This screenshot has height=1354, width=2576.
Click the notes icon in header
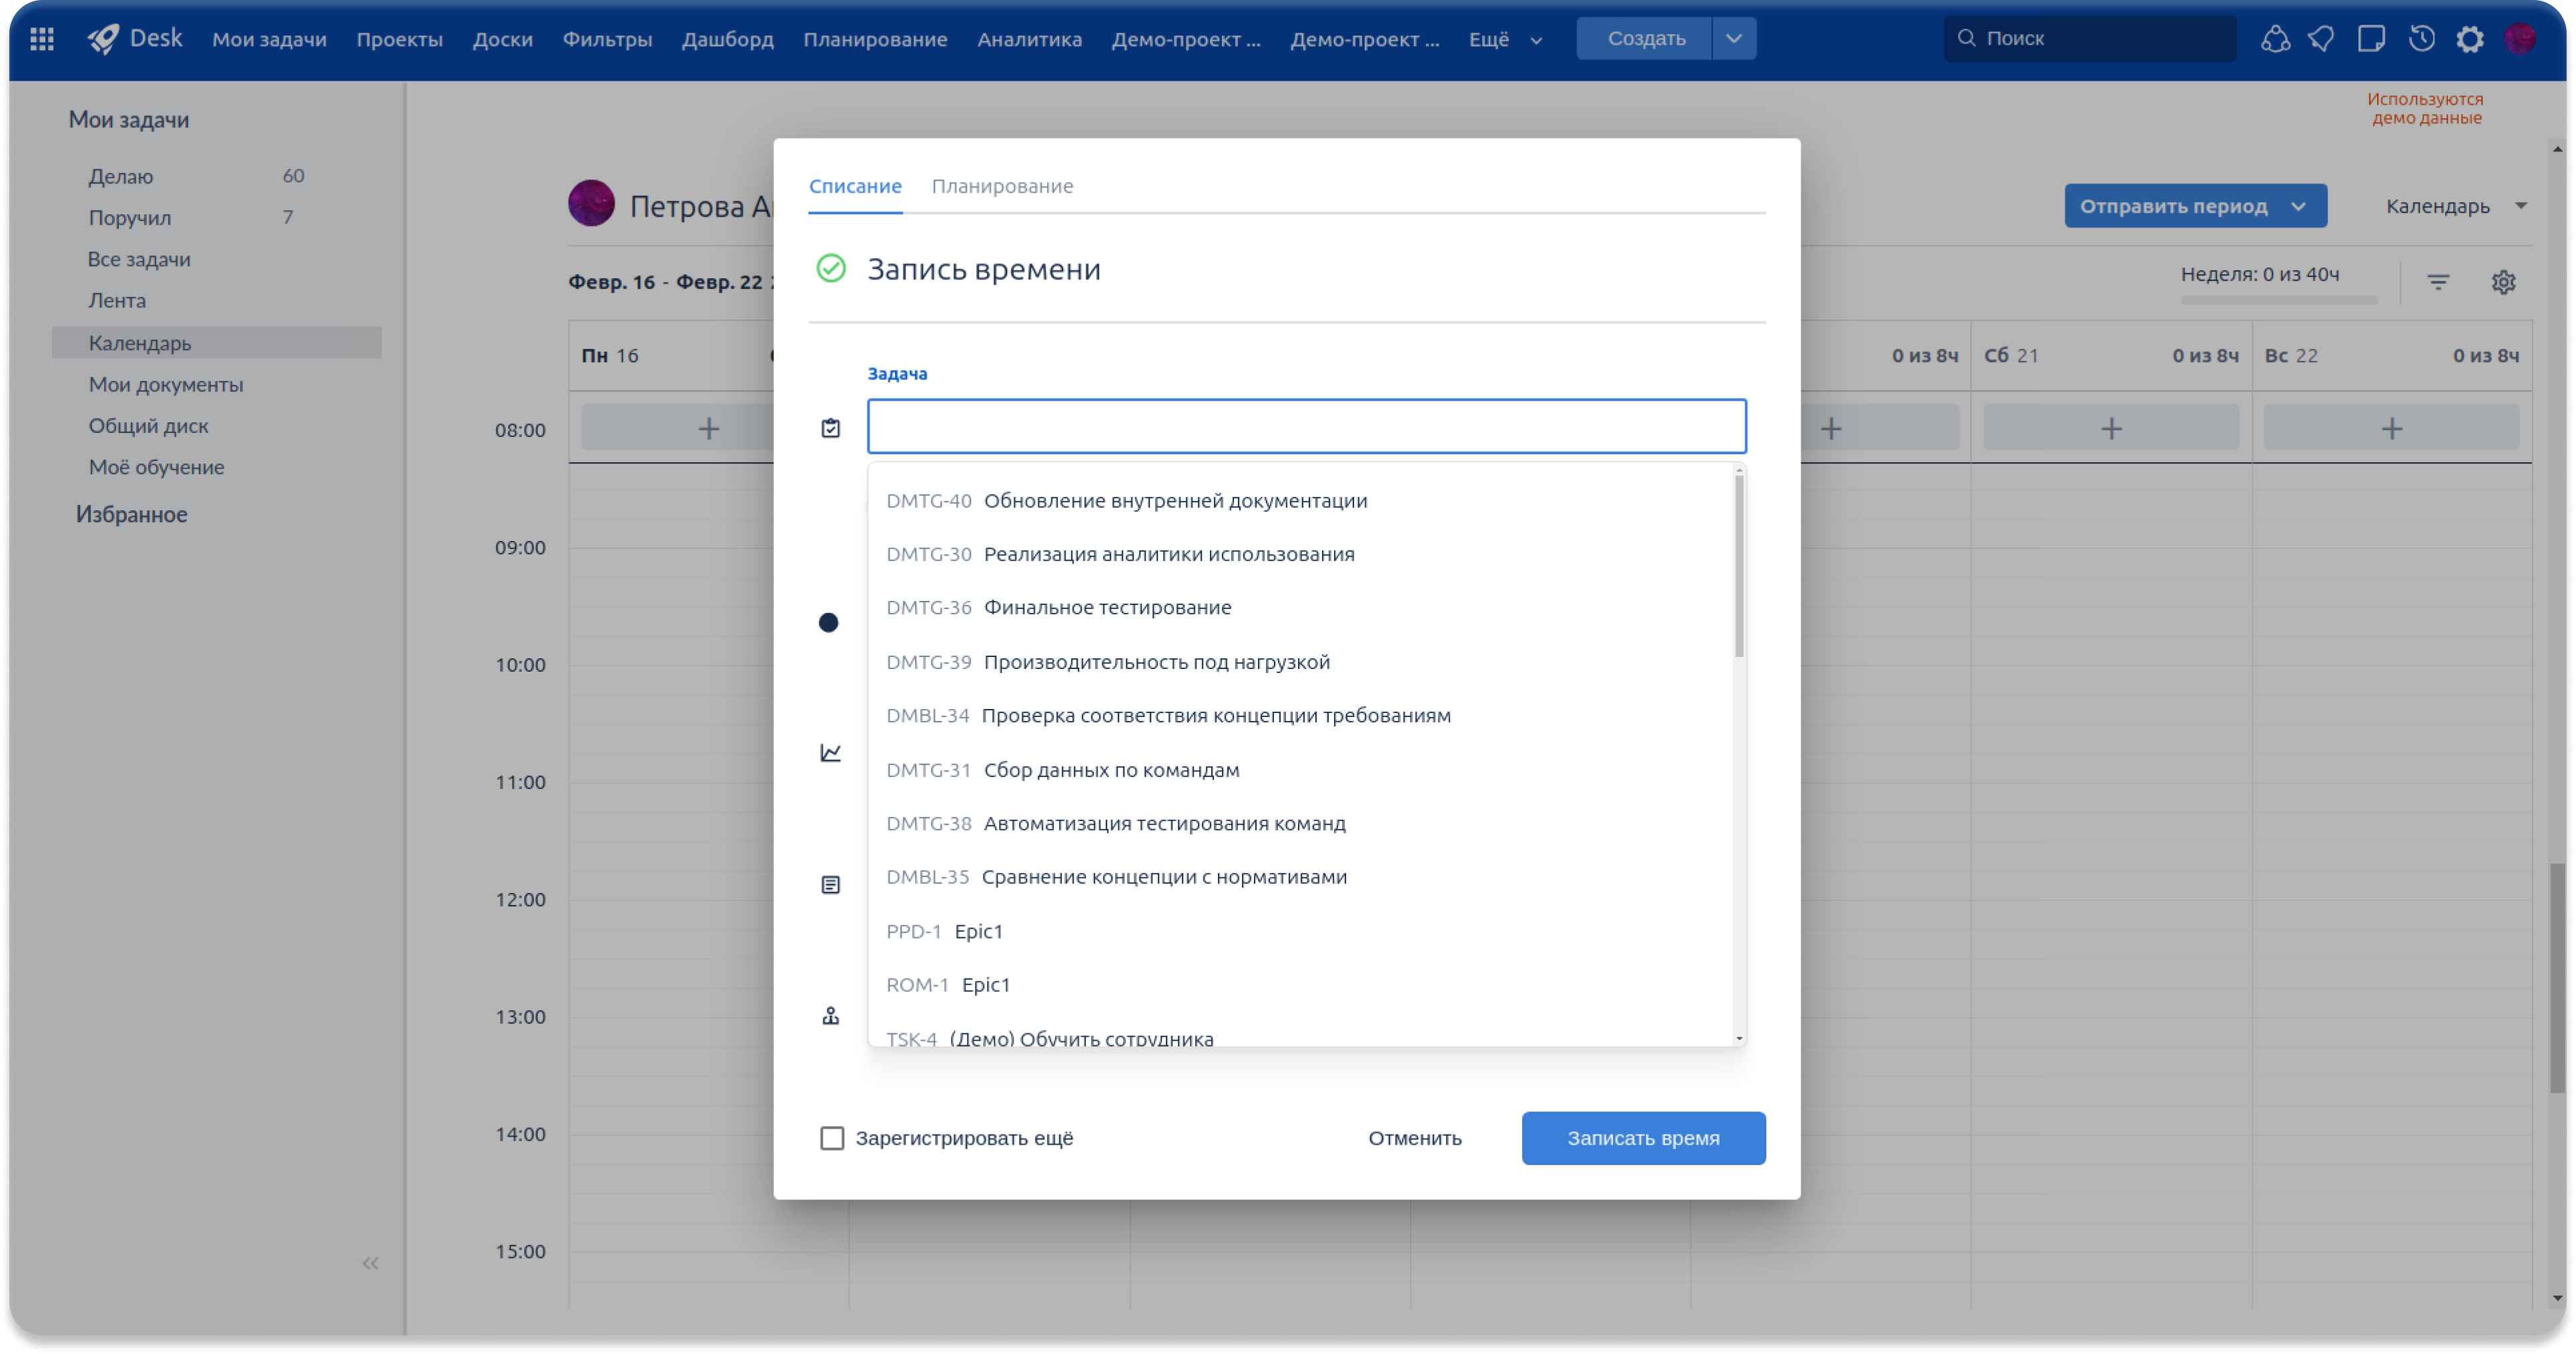2371,39
